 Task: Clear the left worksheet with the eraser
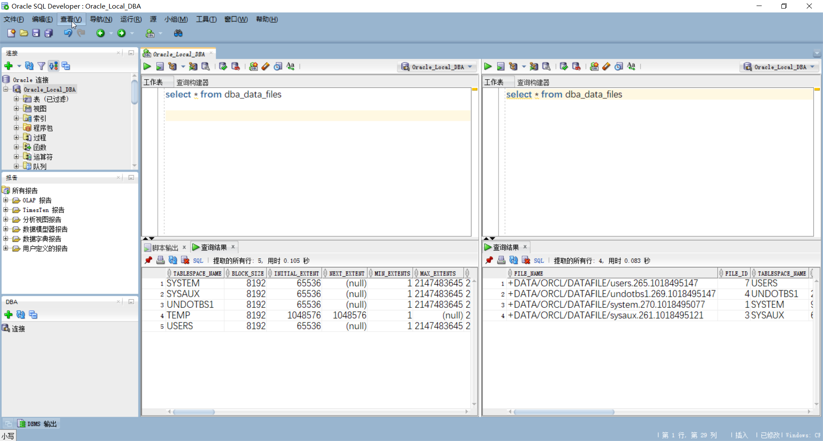[266, 66]
